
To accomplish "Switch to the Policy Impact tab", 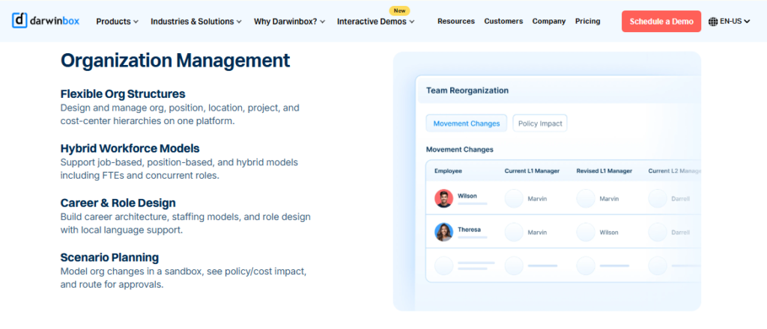I will pyautogui.click(x=540, y=123).
